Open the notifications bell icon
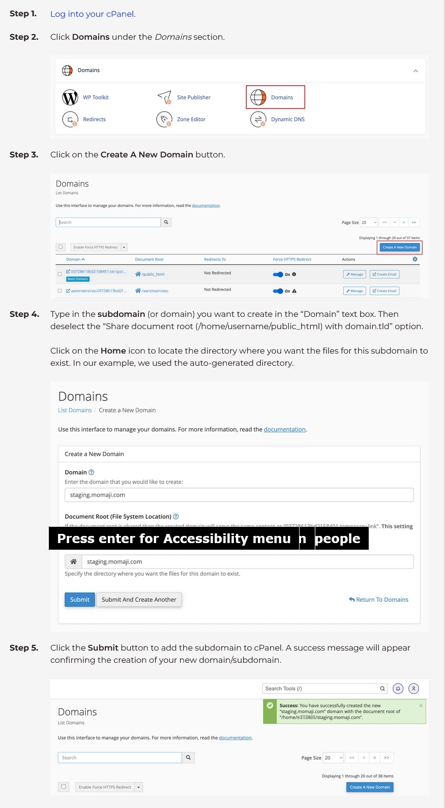This screenshot has width=445, height=808. (398, 688)
